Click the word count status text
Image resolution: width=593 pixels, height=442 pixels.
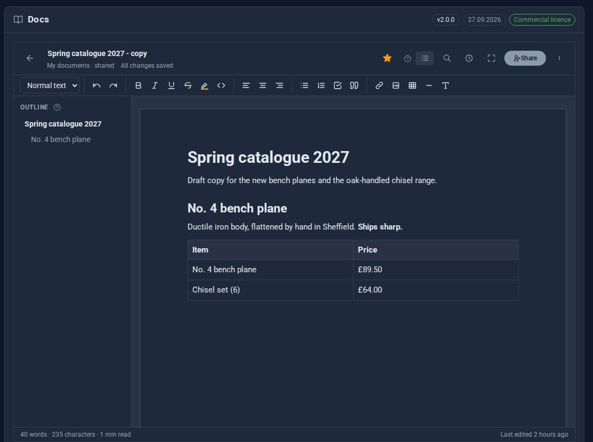point(75,435)
